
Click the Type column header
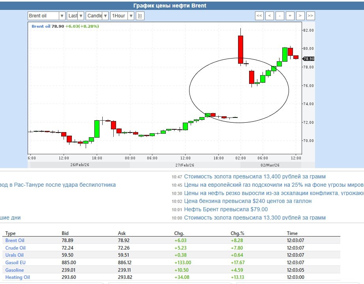(10, 233)
